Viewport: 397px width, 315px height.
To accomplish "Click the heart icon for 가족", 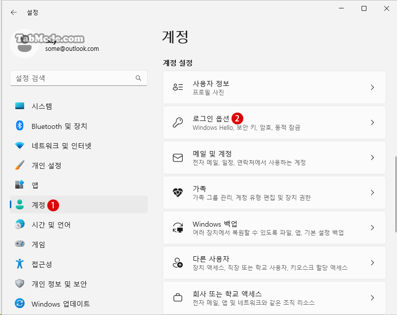I will [178, 193].
